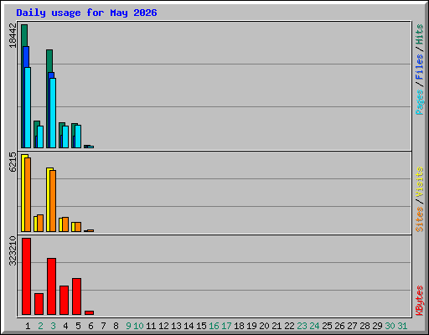Click the day label 13
Image resolution: width=429 pixels, height=335 pixels.
[x=176, y=326]
